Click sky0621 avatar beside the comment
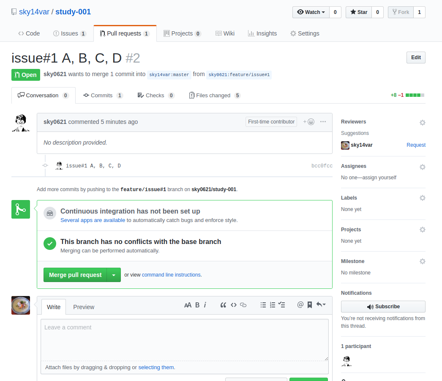This screenshot has height=381, width=442. (21, 123)
